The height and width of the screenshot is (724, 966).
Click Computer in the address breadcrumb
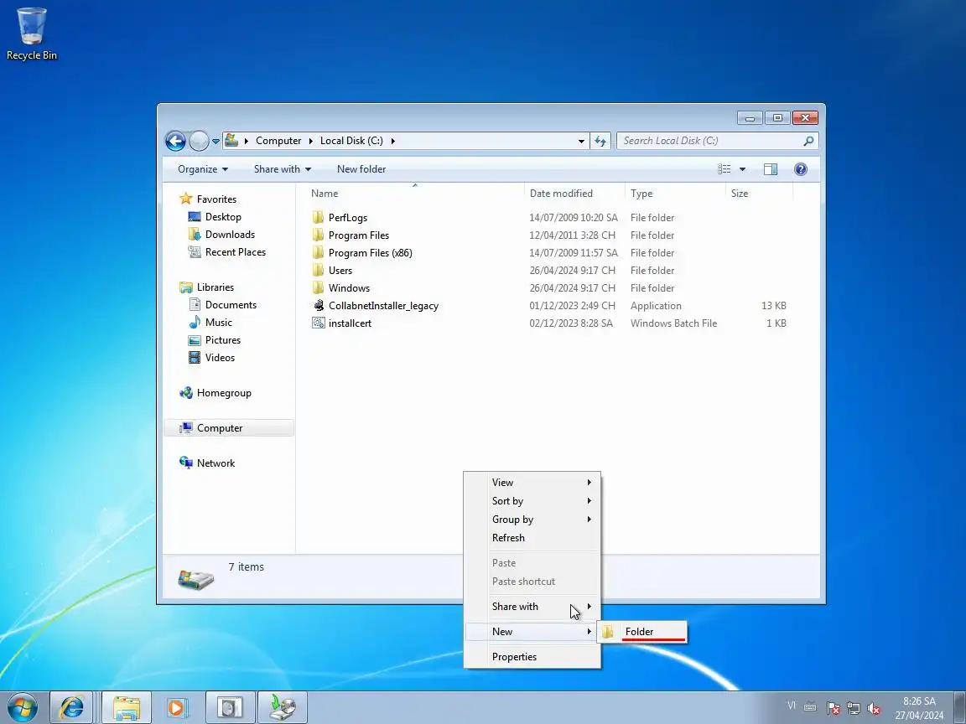pos(278,141)
